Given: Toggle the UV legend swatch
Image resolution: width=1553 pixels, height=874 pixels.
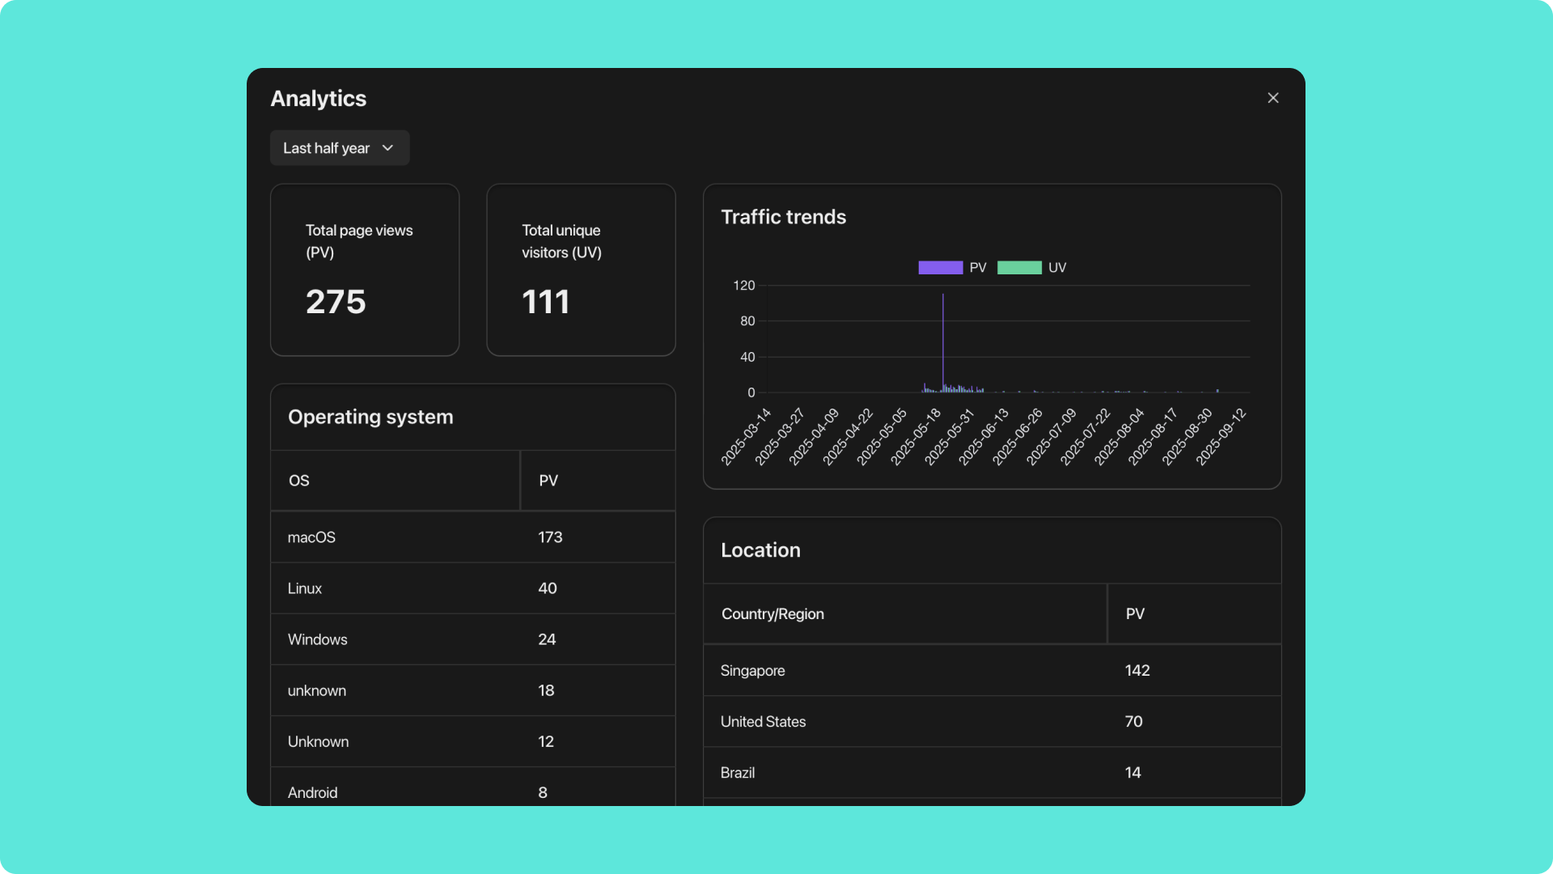Looking at the screenshot, I should [x=1019, y=268].
